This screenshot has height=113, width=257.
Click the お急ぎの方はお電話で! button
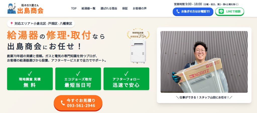193,11
